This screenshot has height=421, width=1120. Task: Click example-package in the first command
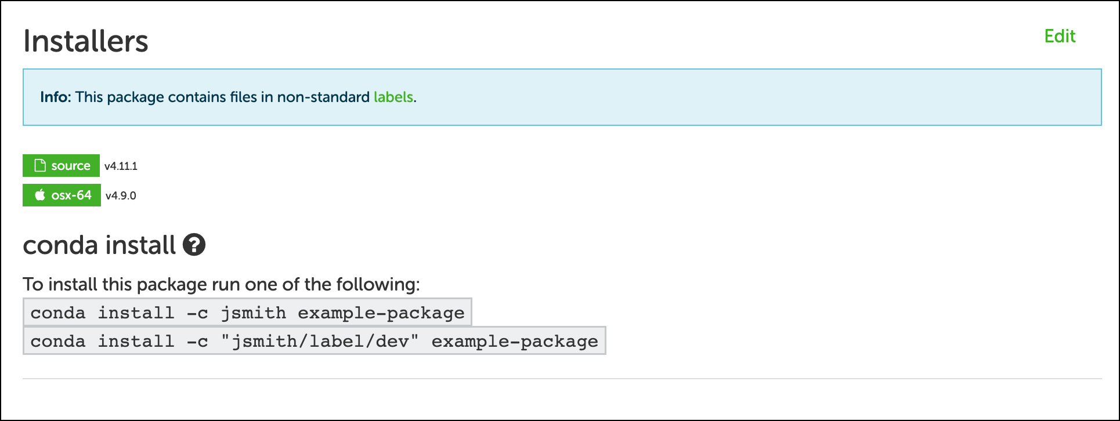pyautogui.click(x=381, y=313)
